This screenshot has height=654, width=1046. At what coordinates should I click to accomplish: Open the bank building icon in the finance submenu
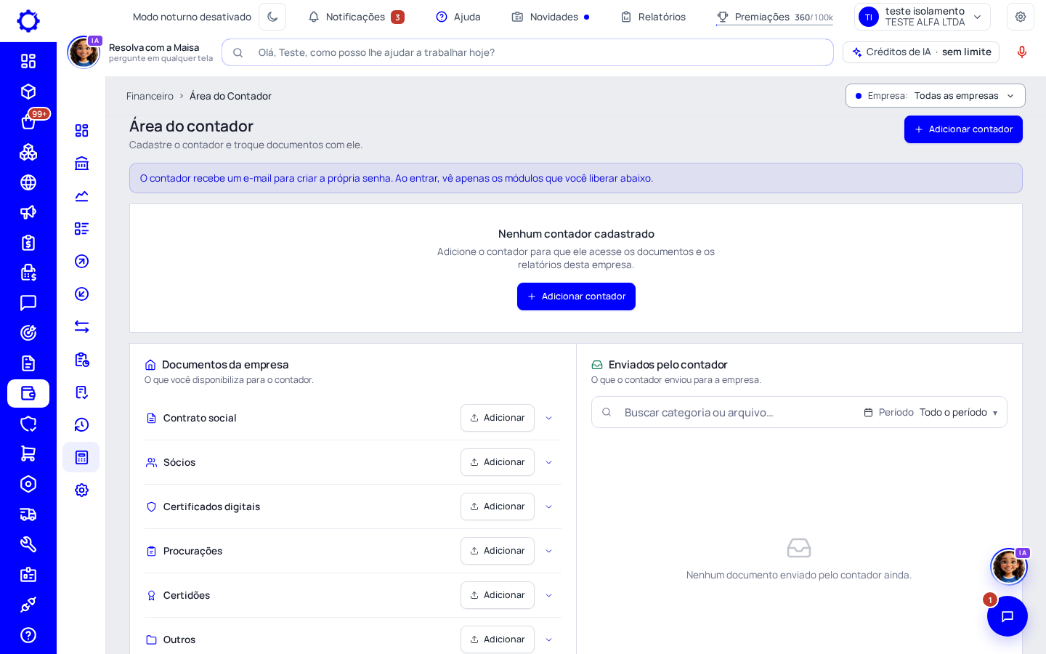point(81,163)
